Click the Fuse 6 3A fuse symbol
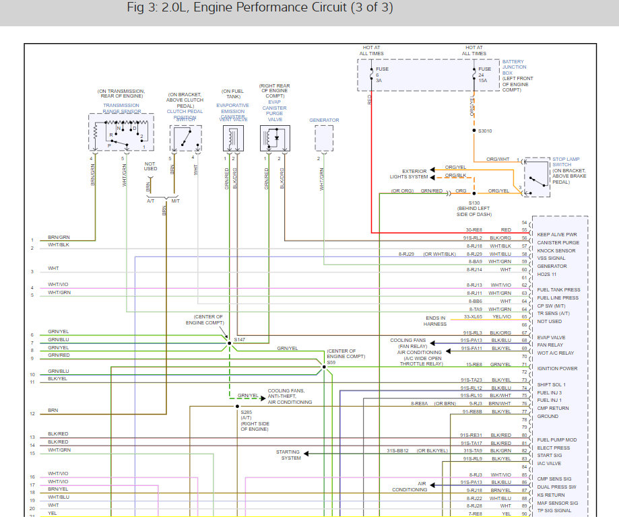 pos(372,74)
